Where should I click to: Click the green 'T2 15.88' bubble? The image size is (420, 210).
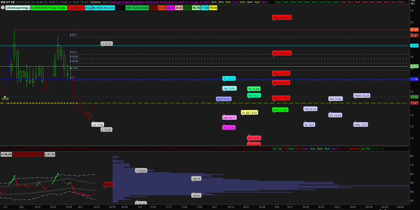pos(254,89)
